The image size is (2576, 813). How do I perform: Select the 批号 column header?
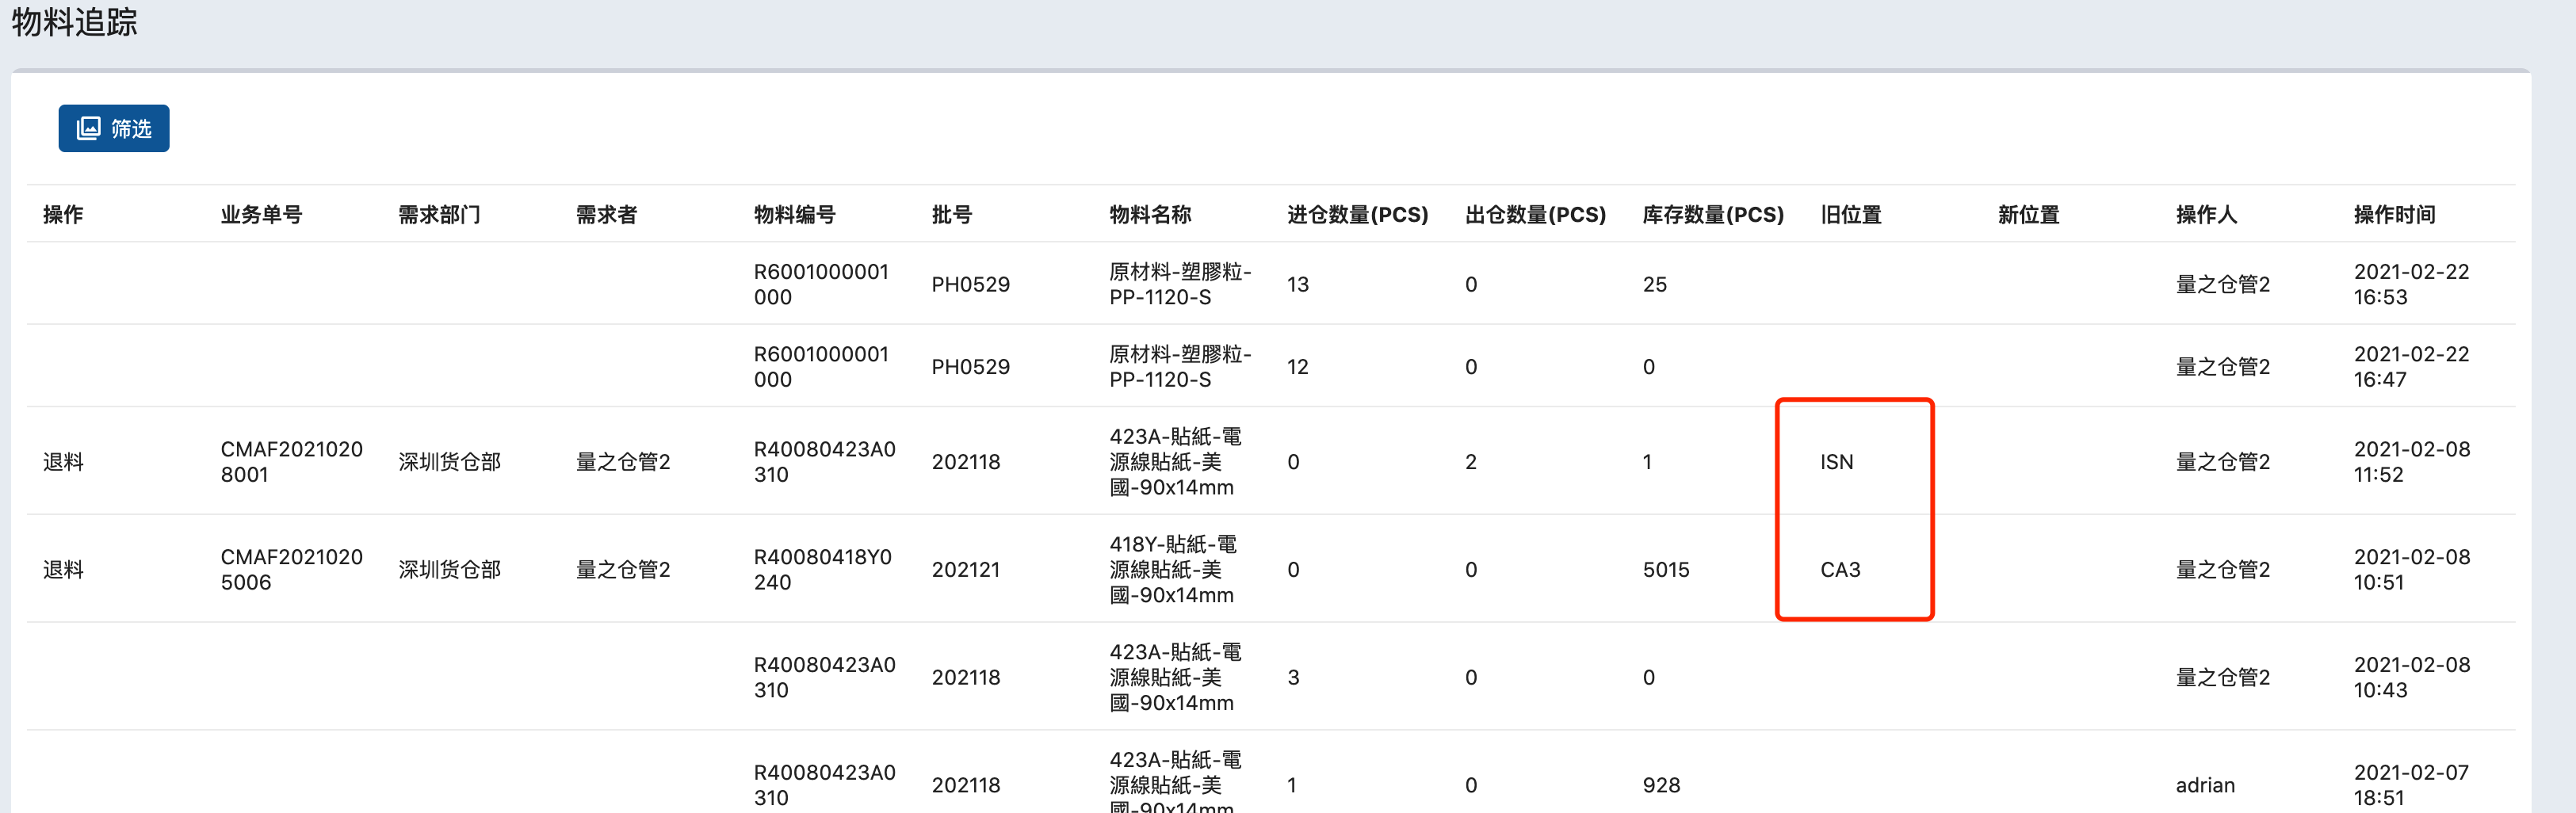click(x=951, y=214)
